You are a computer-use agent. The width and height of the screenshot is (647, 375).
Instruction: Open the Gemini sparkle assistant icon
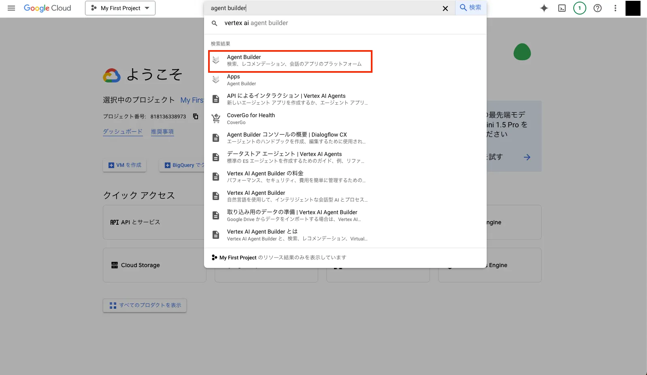pyautogui.click(x=544, y=8)
